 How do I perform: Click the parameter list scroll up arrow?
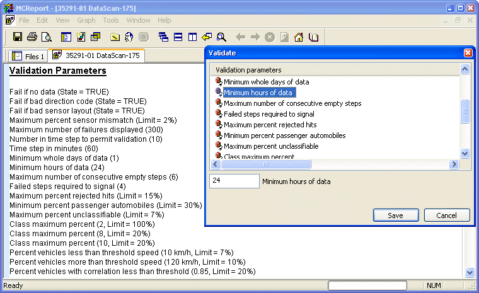point(465,69)
